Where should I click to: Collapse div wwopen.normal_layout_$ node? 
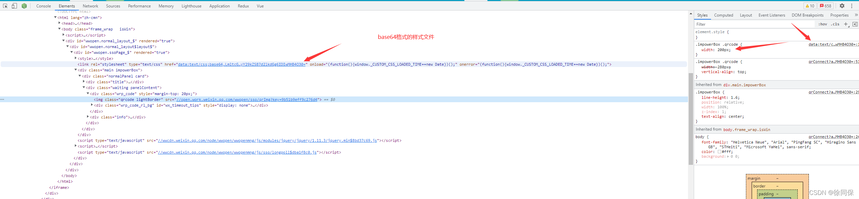click(x=63, y=41)
